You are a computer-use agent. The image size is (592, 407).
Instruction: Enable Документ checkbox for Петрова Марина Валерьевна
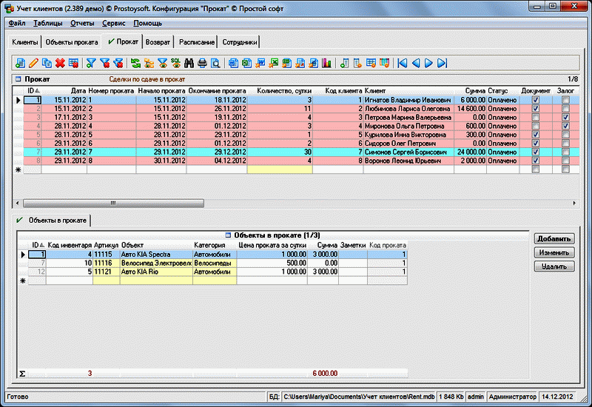pos(536,117)
